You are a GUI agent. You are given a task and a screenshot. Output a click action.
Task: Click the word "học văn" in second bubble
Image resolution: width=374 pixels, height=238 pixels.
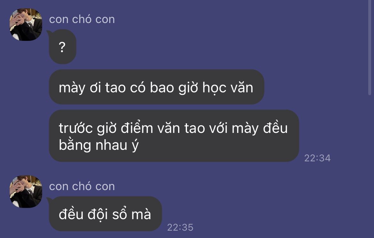[x=228, y=88]
